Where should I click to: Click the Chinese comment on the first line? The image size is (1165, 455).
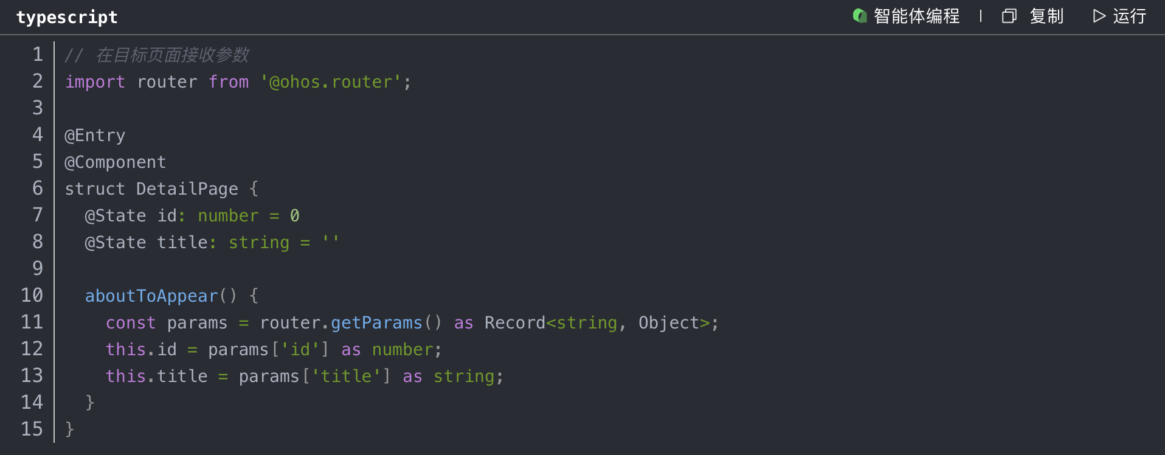172,55
